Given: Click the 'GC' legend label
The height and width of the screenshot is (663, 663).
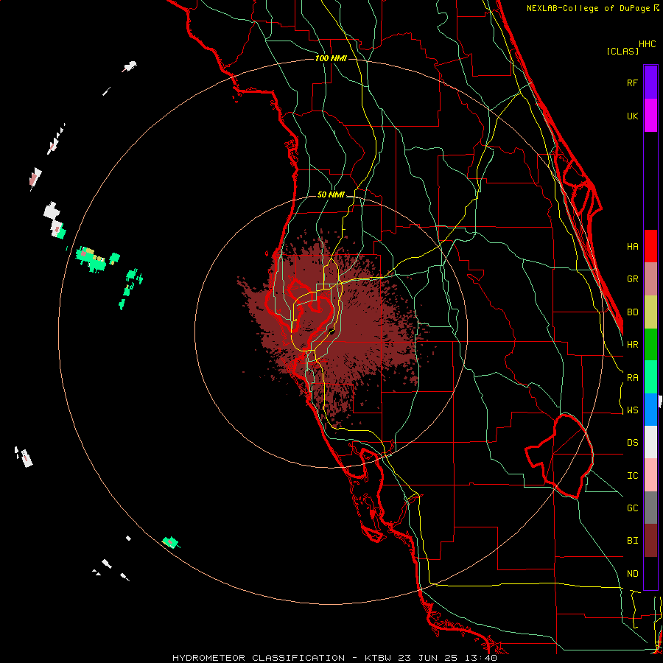Looking at the screenshot, I should pos(632,508).
